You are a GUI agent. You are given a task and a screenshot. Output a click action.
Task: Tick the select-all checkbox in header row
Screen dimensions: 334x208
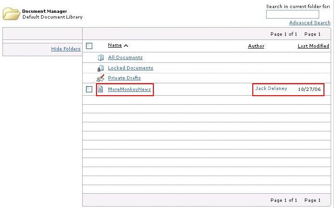pos(89,46)
